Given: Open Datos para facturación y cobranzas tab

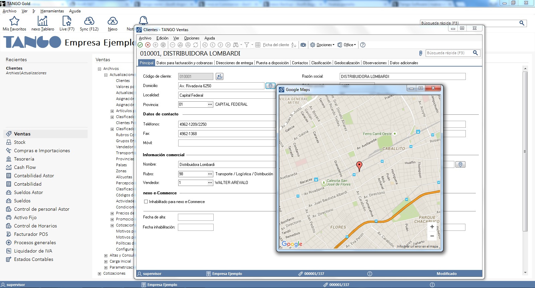Looking at the screenshot, I should pyautogui.click(x=185, y=63).
